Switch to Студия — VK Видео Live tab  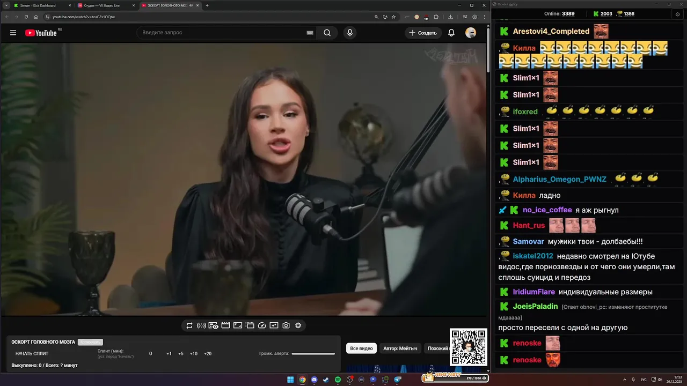pos(106,5)
